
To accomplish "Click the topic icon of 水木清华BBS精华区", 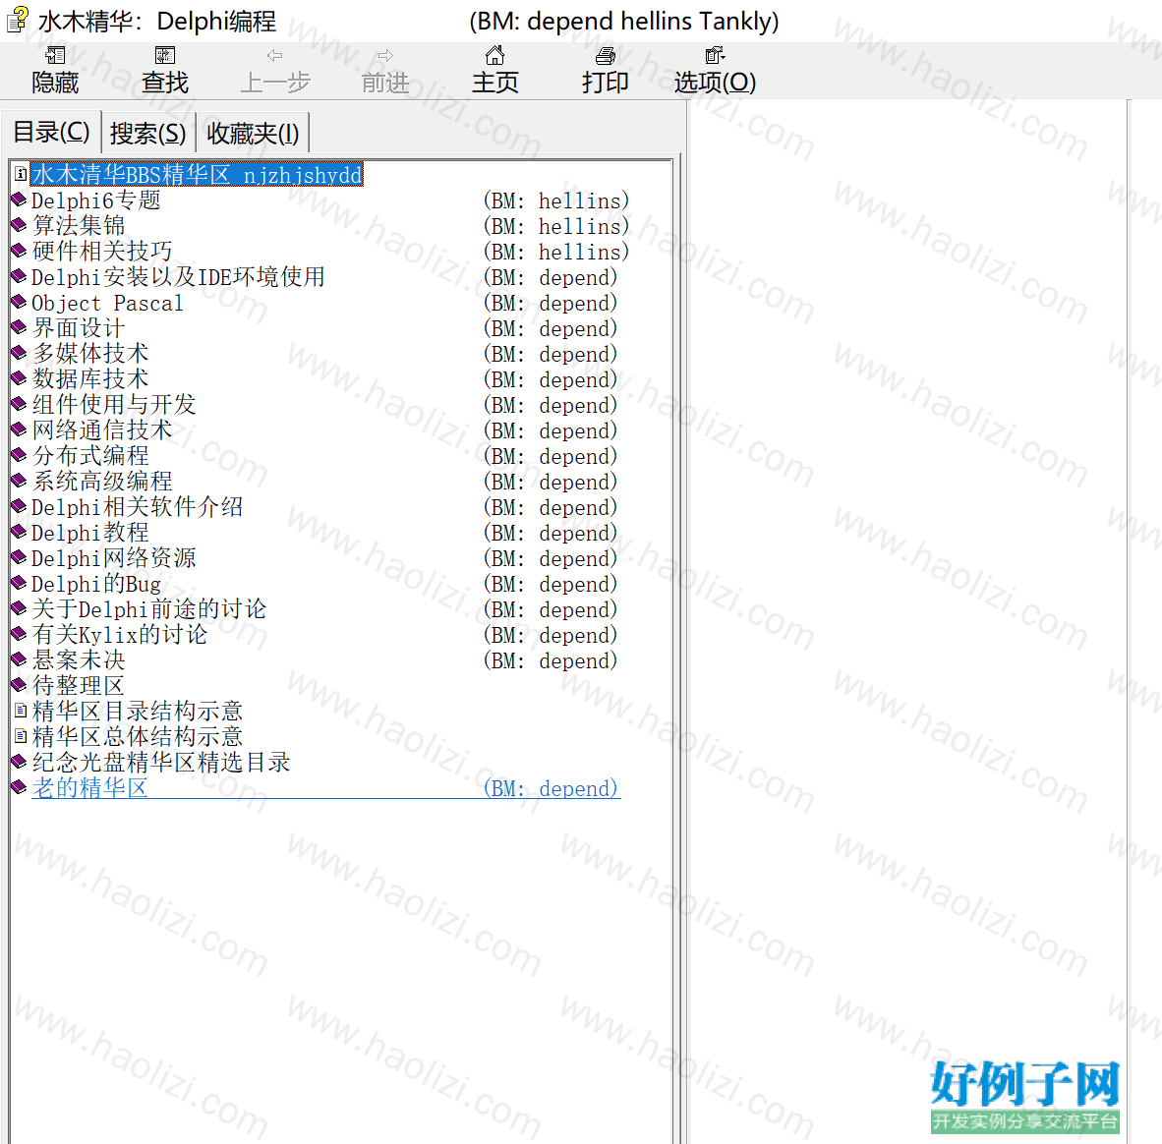I will [21, 174].
